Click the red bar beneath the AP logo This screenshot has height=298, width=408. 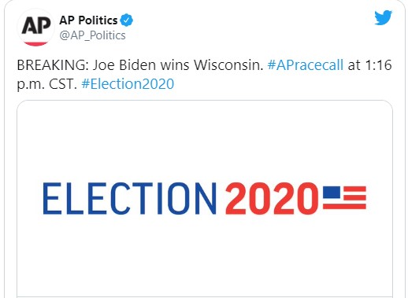pos(35,43)
